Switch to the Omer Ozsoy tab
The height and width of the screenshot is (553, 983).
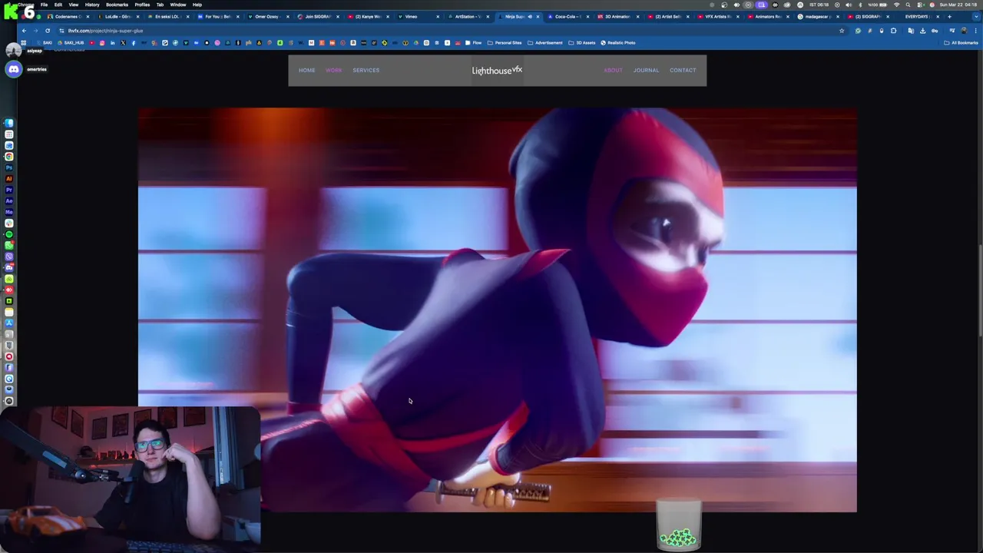(267, 17)
